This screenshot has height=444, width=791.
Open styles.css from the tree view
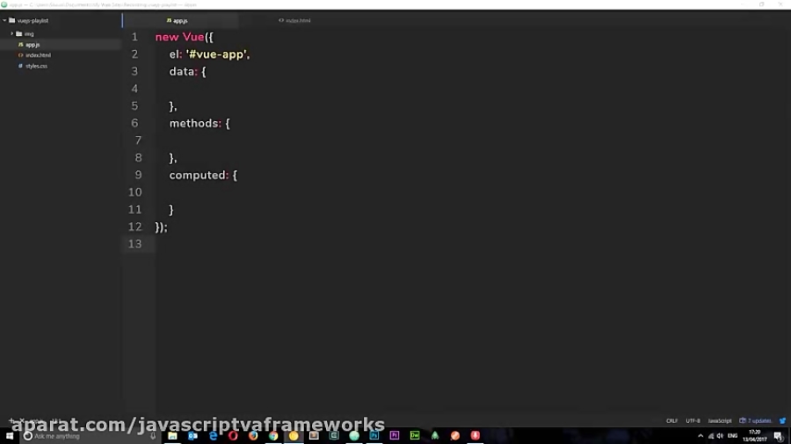36,66
